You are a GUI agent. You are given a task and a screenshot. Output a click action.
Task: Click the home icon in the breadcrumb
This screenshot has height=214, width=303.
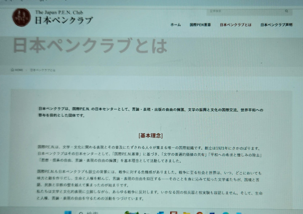13,70
